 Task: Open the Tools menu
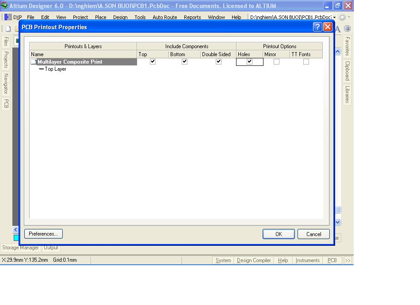click(140, 17)
